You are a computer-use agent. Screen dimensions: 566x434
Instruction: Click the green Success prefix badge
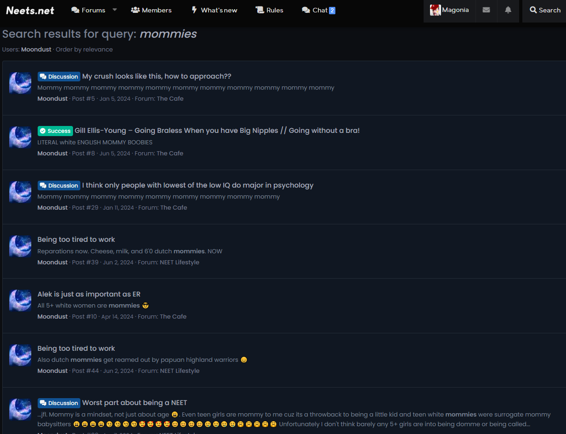[55, 131]
